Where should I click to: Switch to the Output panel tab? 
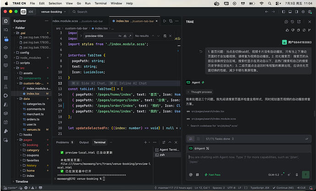[x=84, y=142]
